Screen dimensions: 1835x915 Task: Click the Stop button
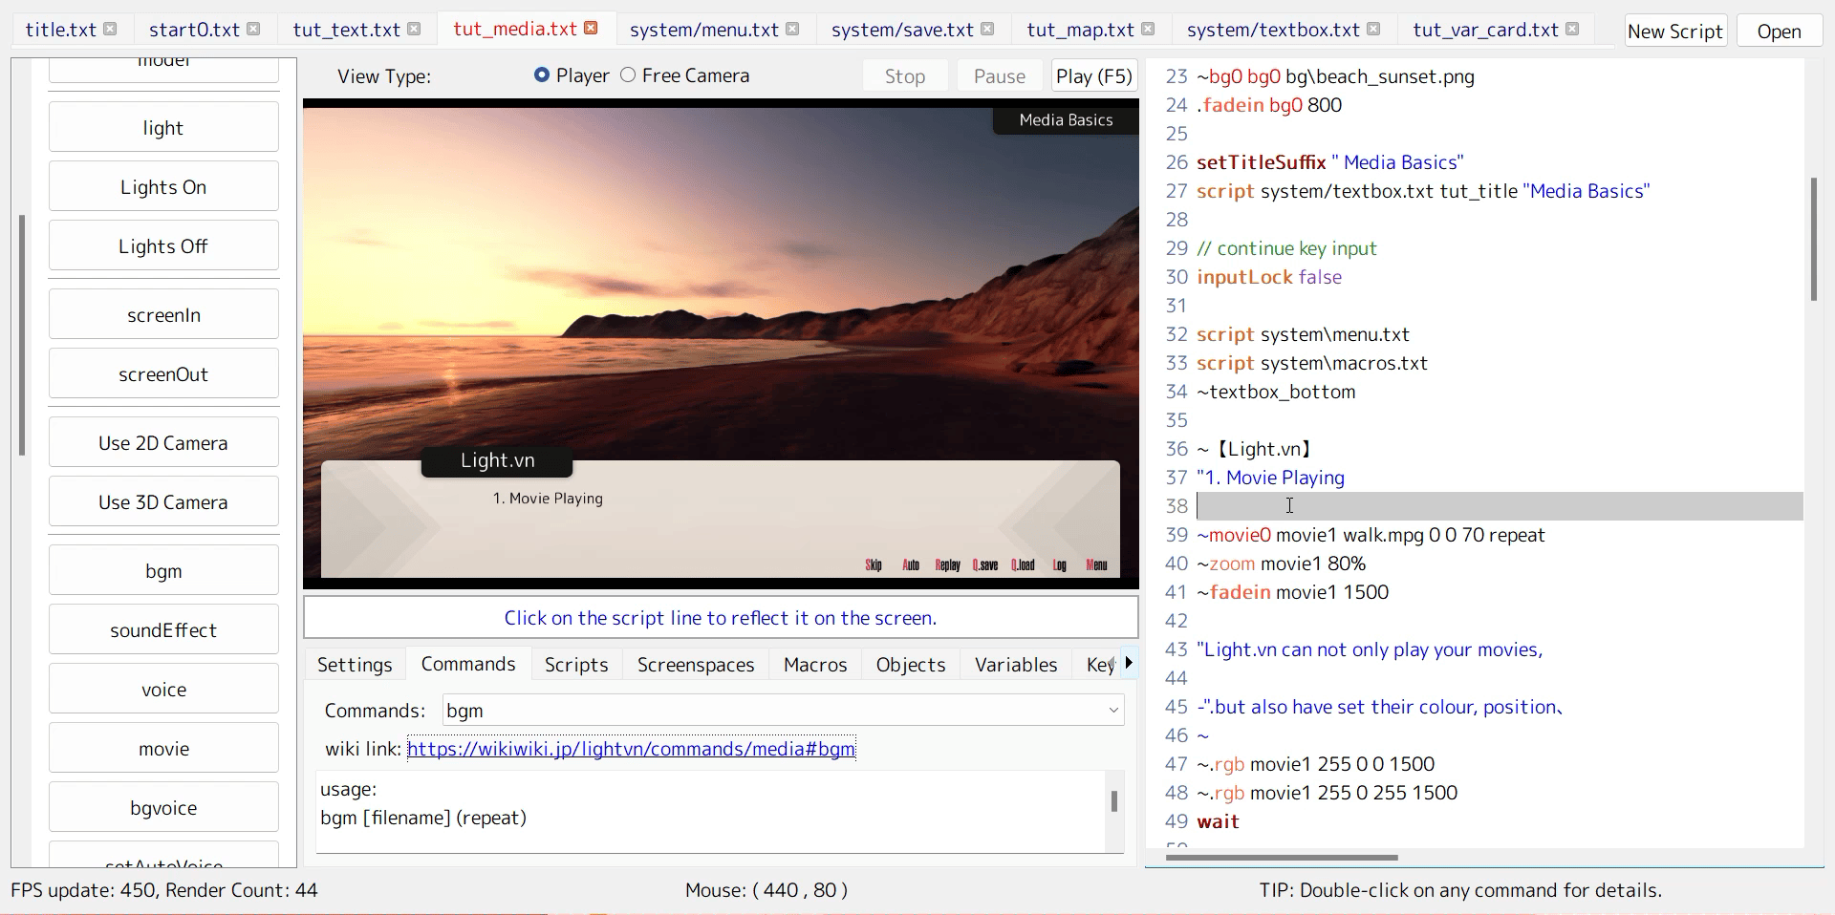tap(905, 75)
